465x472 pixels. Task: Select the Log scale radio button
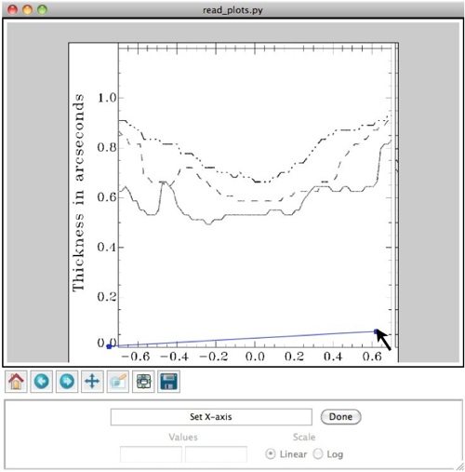[x=318, y=454]
